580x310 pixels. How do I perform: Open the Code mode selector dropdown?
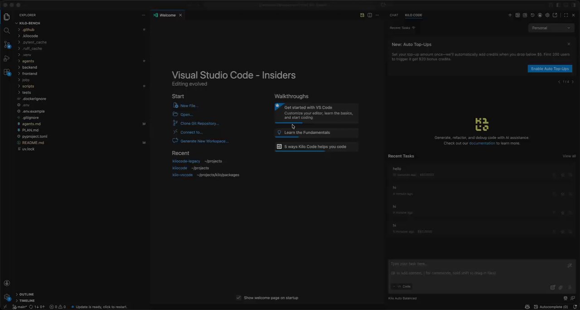[x=402, y=286]
